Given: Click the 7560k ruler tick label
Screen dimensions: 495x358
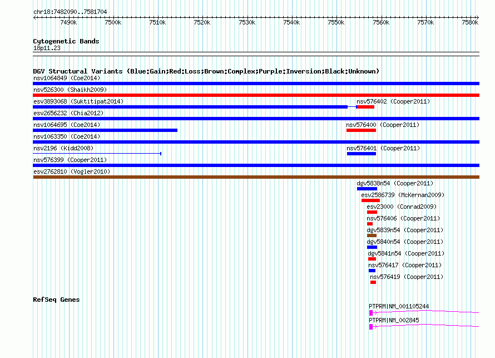Looking at the screenshot, I should click(381, 22).
